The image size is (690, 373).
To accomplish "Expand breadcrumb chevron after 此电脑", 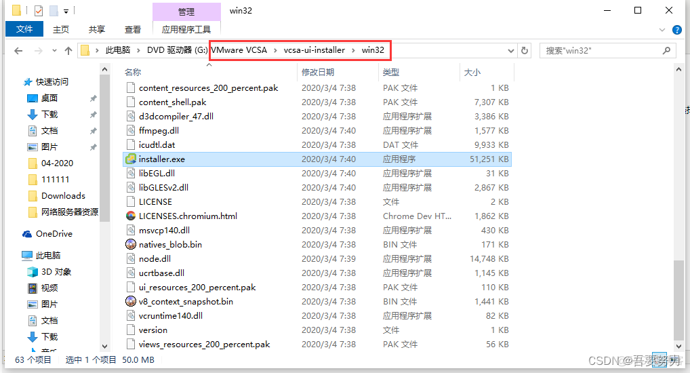I will click(138, 50).
